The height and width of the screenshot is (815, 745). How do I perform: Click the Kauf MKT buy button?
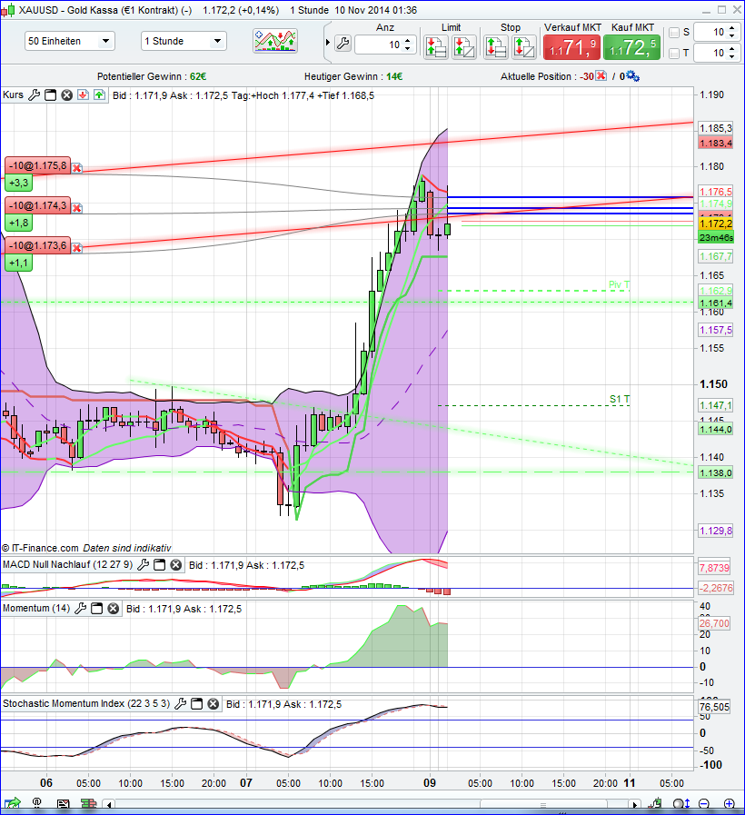(x=634, y=45)
